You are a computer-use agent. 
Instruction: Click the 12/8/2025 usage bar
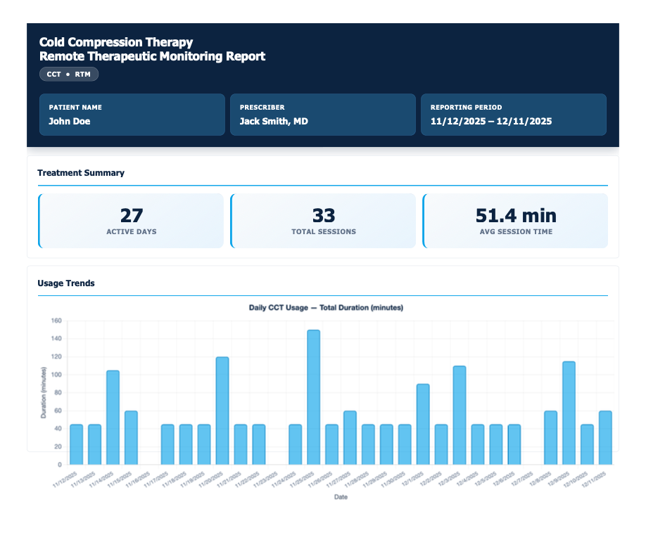(550, 437)
